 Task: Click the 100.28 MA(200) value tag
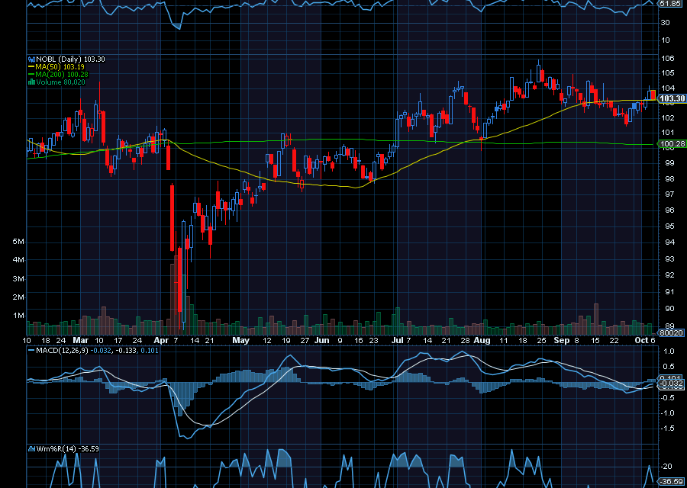click(671, 143)
